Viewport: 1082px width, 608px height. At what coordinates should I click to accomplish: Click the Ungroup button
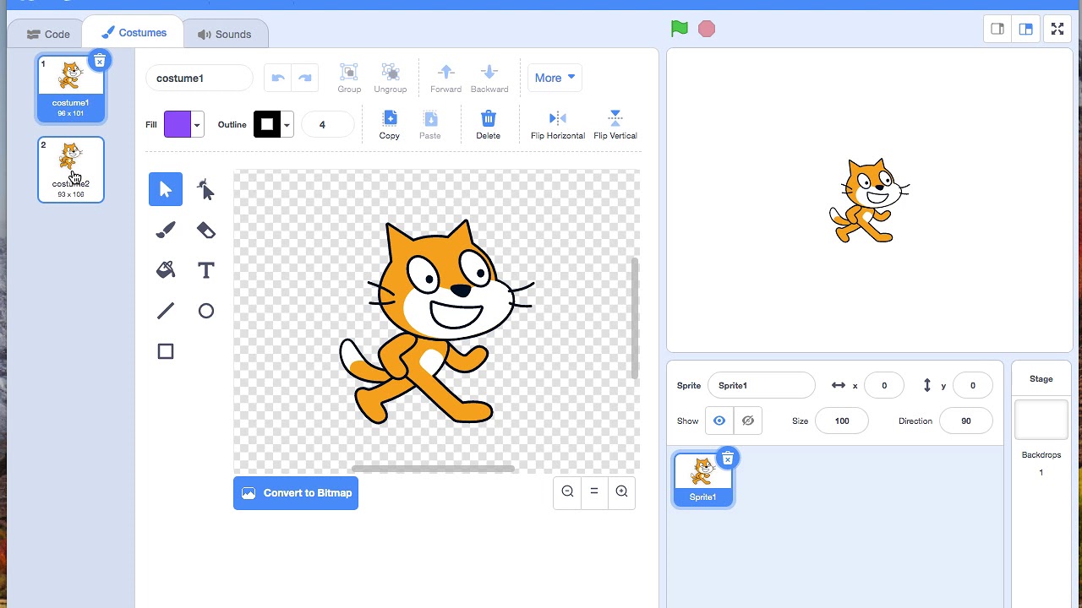coord(390,78)
